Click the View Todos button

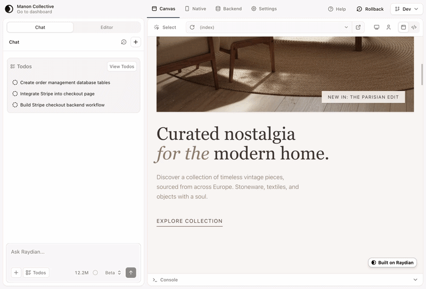[122, 67]
